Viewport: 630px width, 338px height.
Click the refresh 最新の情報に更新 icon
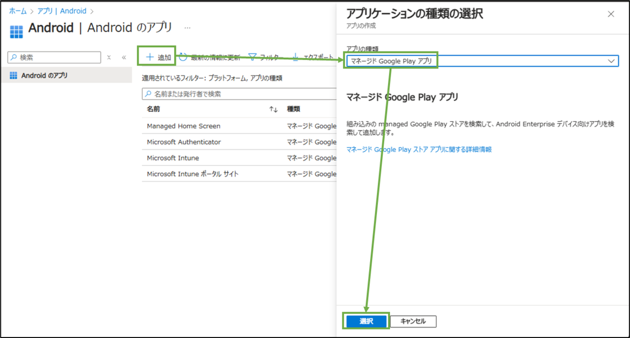tap(183, 57)
